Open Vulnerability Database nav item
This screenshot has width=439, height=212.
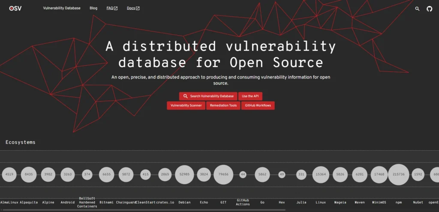62,8
